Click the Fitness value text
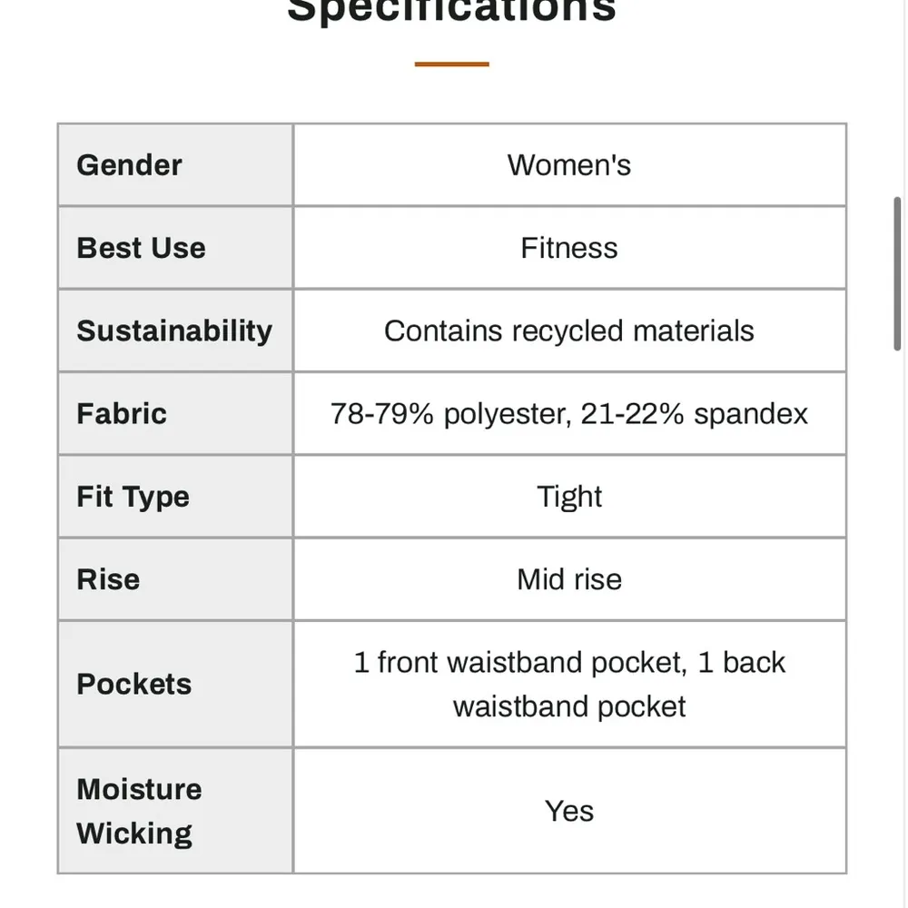This screenshot has height=908, width=908. [569, 248]
